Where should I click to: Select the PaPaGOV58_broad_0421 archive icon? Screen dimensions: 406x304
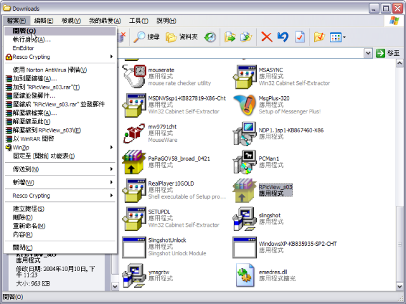pos(134,162)
